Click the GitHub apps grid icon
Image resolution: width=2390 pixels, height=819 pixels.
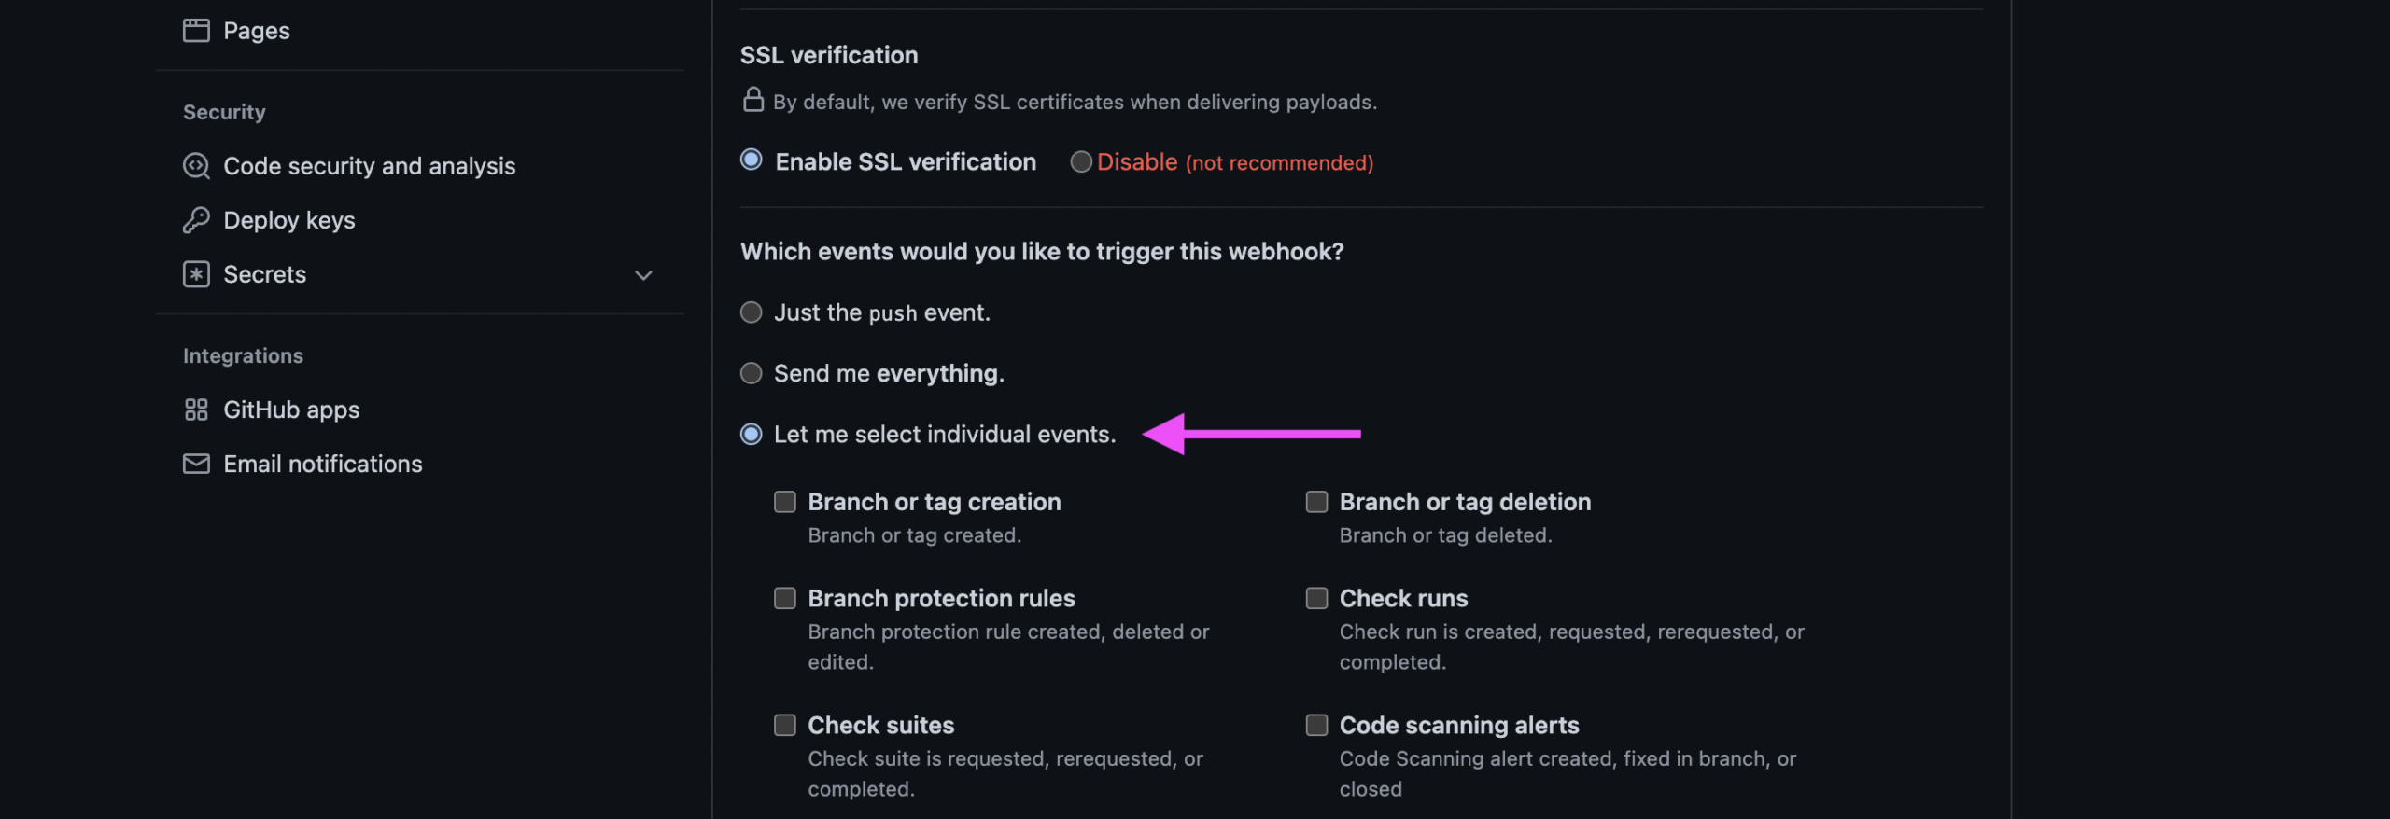[x=196, y=409]
